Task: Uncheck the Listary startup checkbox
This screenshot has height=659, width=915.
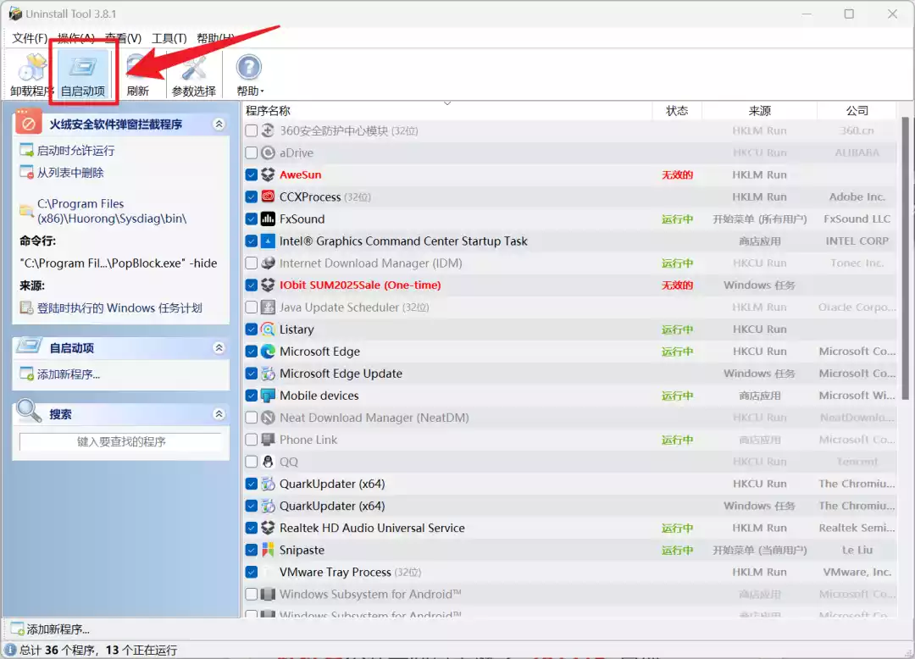Action: [x=252, y=329]
